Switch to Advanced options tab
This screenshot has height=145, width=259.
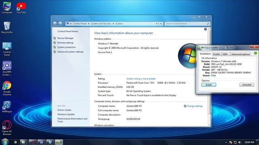pos(240,54)
